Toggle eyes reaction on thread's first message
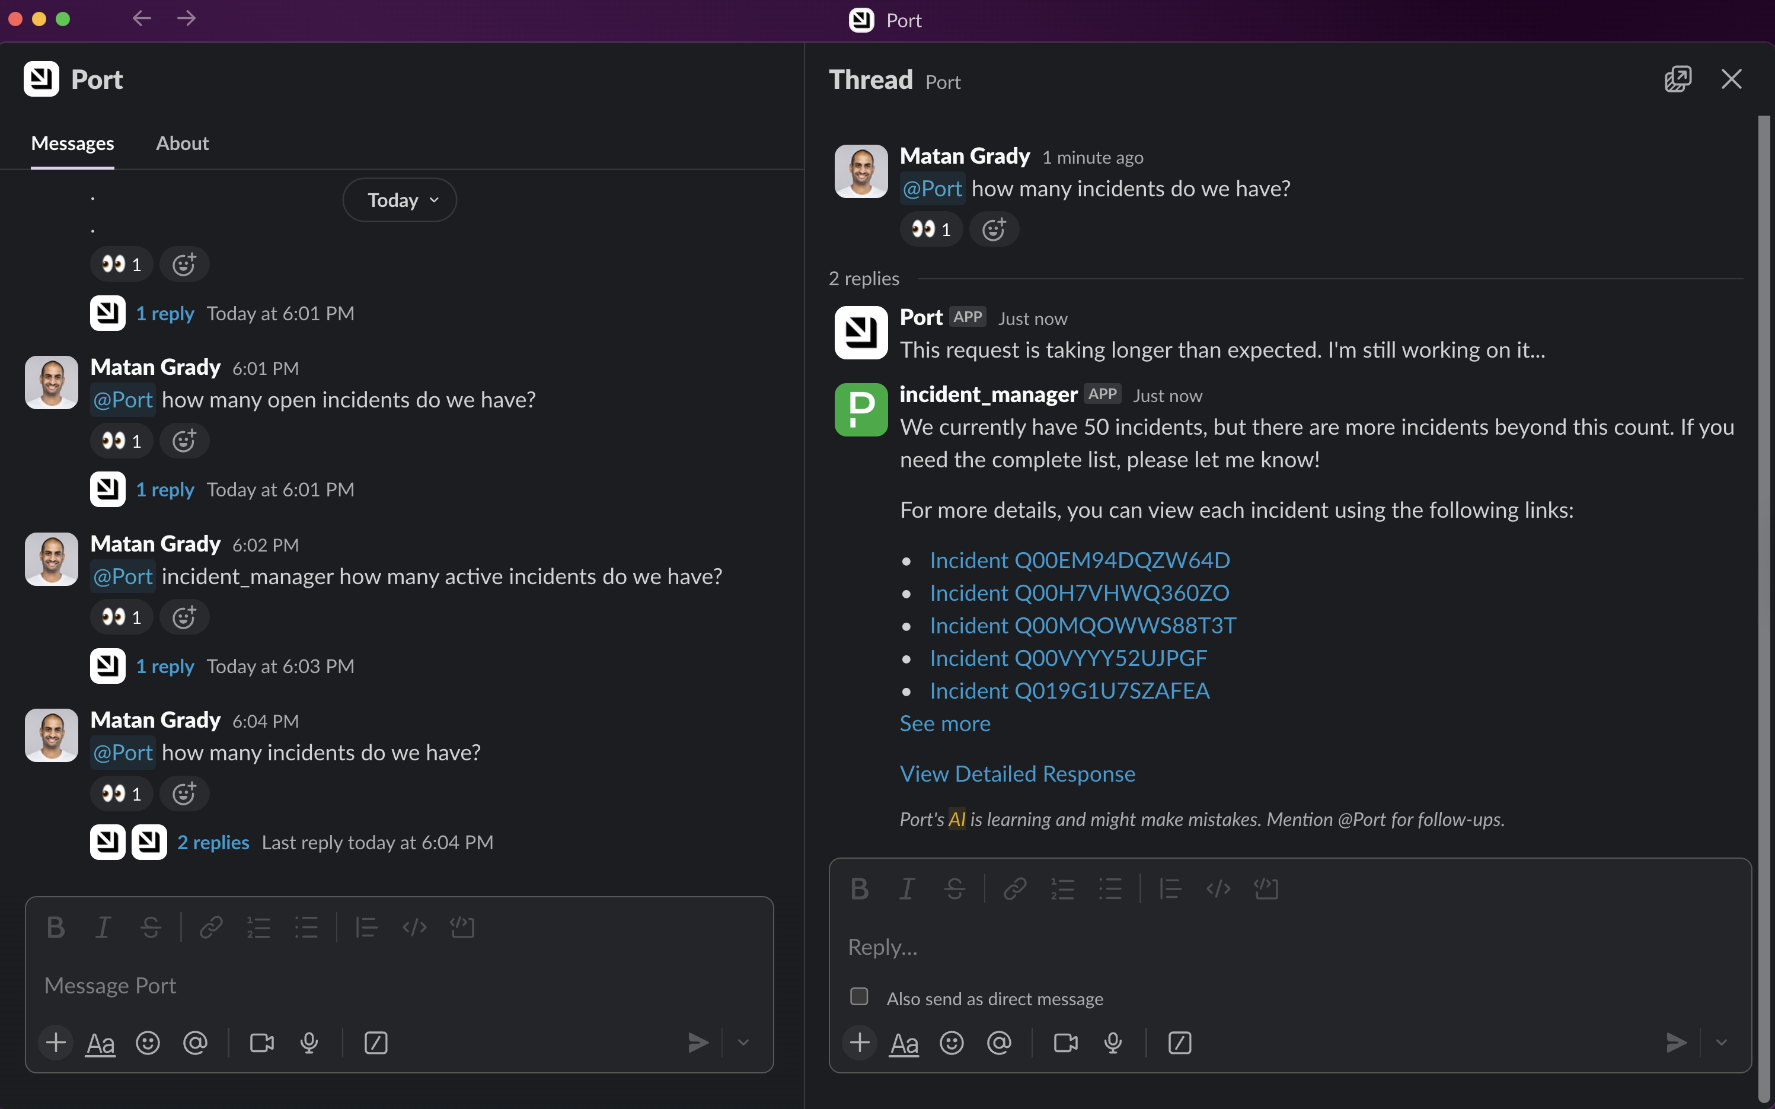 coord(930,230)
